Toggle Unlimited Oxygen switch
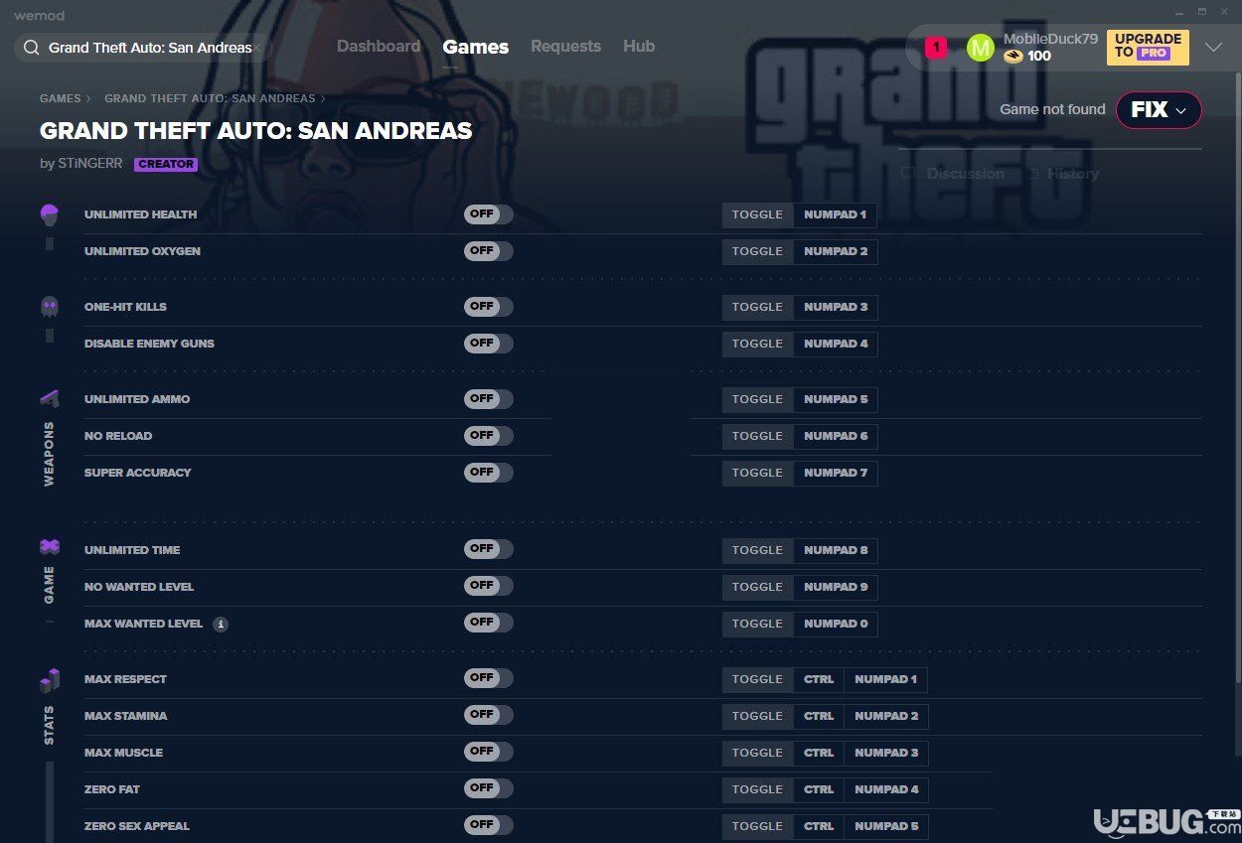This screenshot has width=1242, height=843. point(488,251)
